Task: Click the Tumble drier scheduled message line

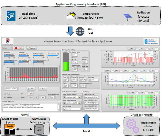Action: tap(22, 104)
